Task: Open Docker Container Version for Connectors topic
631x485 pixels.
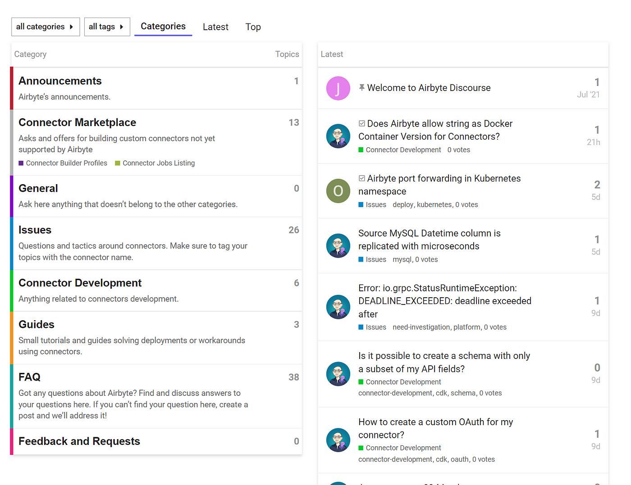Action: 435,130
